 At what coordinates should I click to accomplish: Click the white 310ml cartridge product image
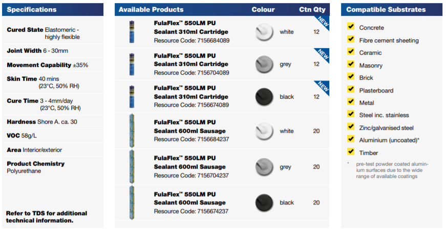point(132,32)
